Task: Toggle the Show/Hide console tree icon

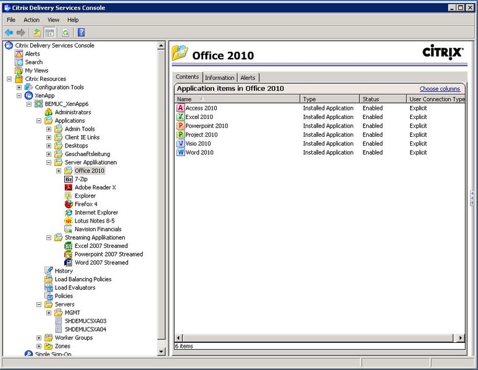Action: tap(49, 32)
